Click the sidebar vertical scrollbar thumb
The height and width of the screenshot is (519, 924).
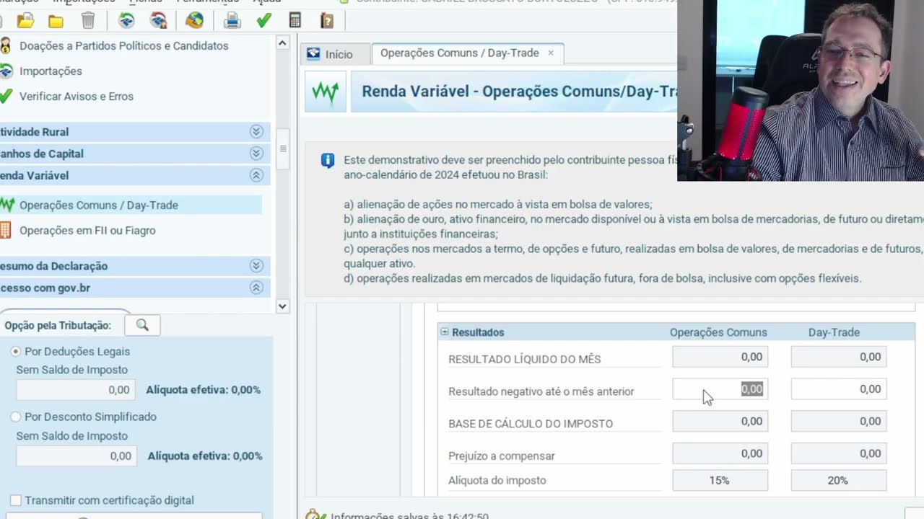[x=282, y=148]
